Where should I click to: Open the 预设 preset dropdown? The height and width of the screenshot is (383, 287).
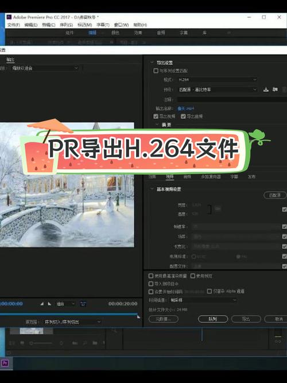[x=217, y=90]
